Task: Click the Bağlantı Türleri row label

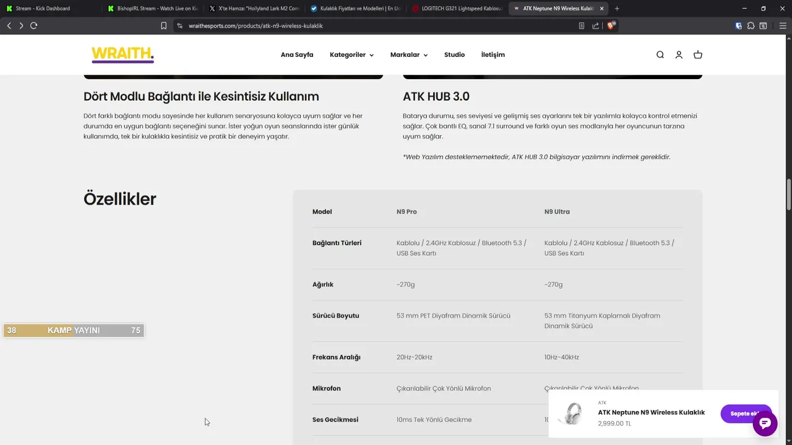Action: tap(337, 243)
